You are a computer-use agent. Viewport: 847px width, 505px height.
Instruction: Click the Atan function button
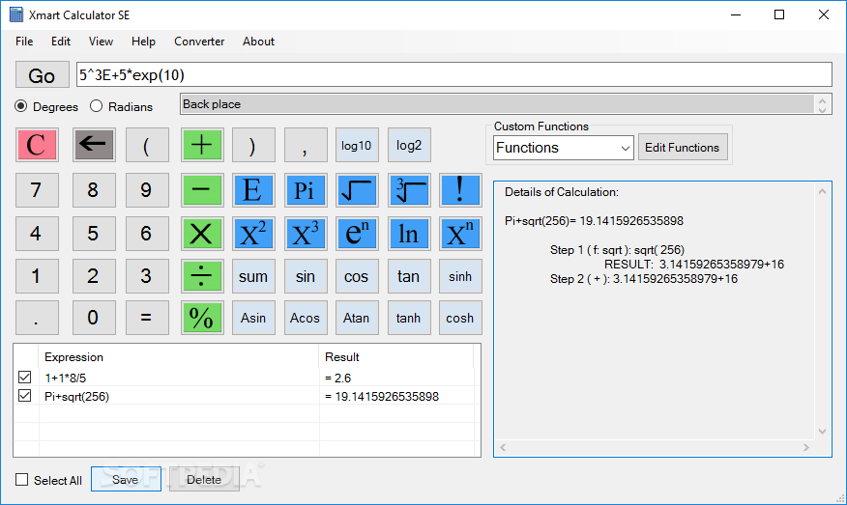point(357,318)
